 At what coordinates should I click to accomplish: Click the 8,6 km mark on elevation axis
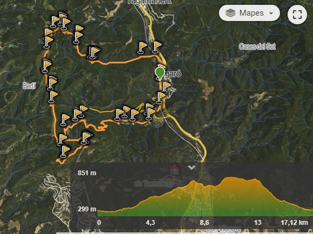point(204,223)
